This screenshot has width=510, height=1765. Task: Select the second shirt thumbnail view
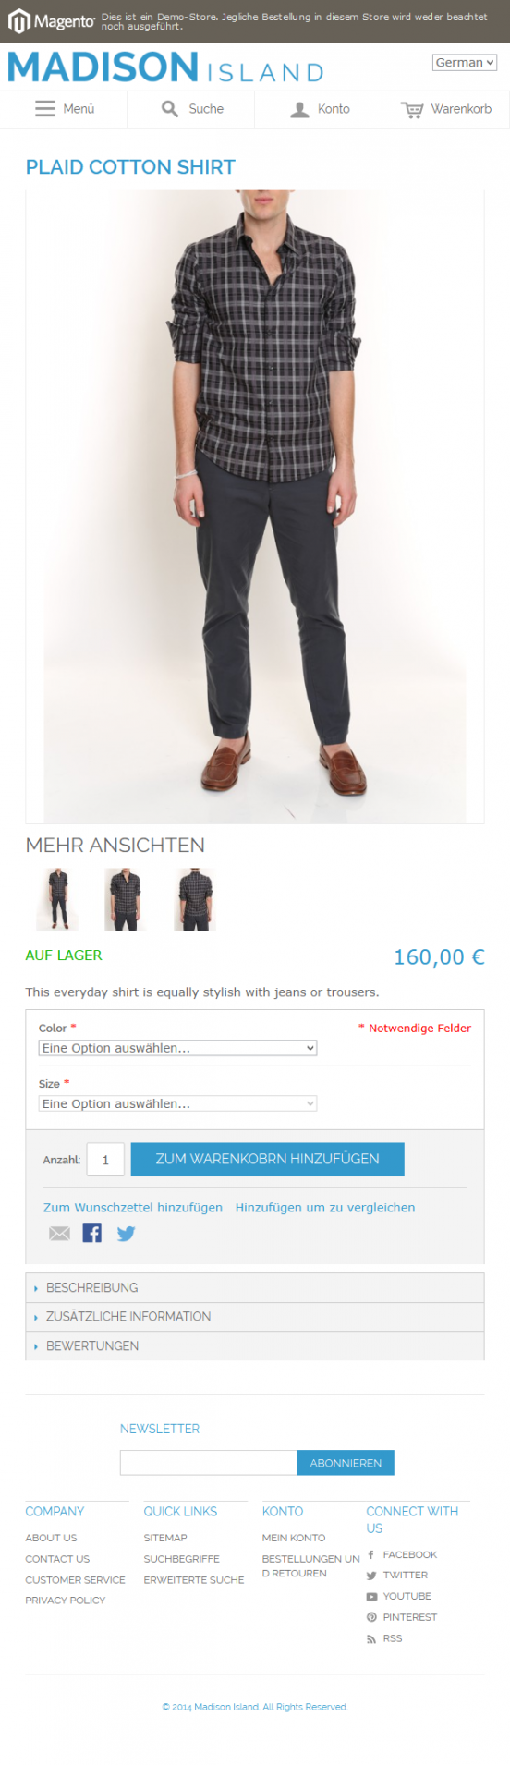point(126,899)
